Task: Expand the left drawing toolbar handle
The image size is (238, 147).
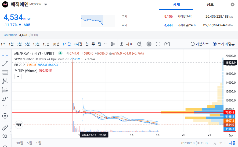Action: coord(11,131)
